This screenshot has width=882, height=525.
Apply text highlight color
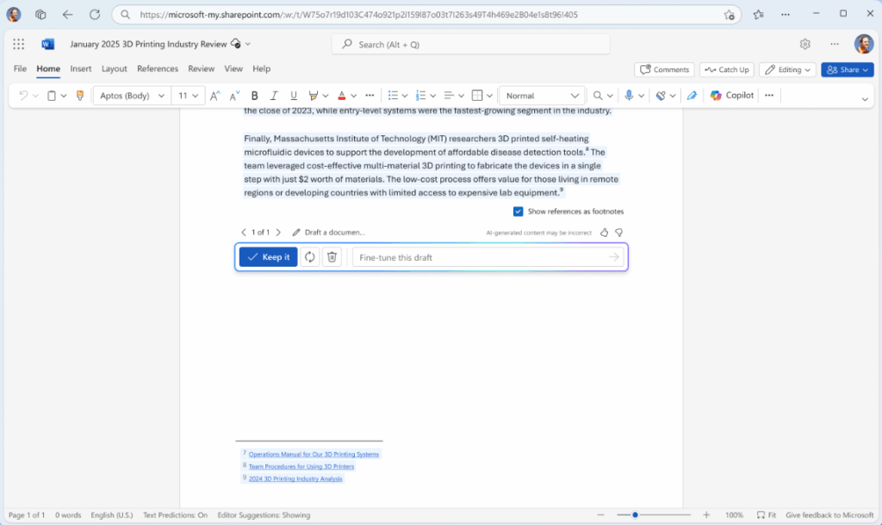(314, 96)
